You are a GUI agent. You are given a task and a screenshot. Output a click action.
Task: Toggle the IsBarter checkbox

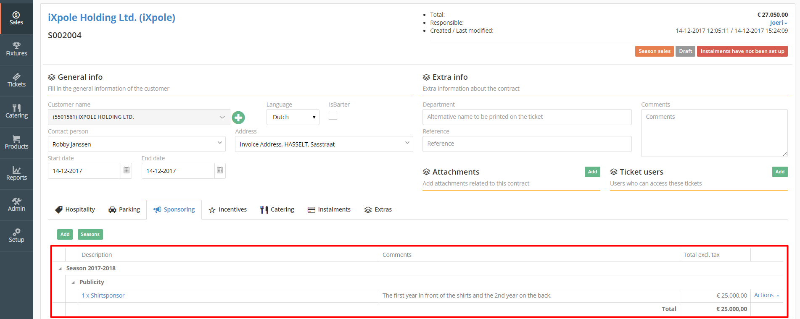[333, 115]
